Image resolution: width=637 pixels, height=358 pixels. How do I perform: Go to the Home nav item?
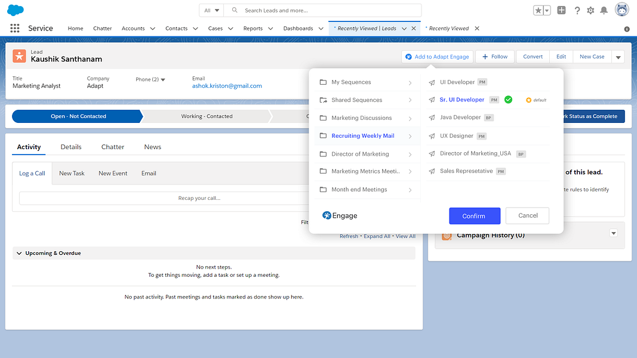(76, 29)
